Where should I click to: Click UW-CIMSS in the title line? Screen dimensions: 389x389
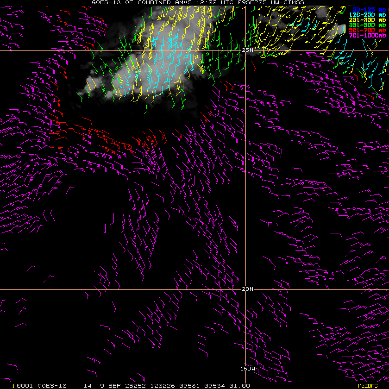point(288,2)
